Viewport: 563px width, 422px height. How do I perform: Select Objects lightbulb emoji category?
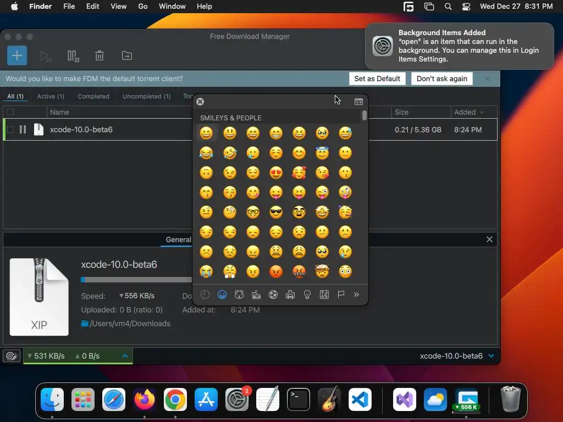tap(307, 295)
